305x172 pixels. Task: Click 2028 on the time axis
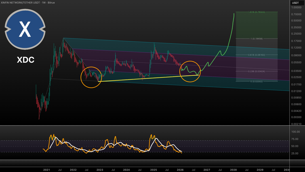pyautogui.click(x=233, y=169)
